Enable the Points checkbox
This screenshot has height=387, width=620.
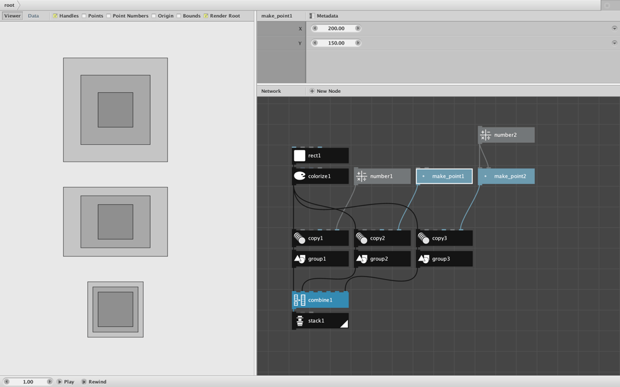coord(84,16)
